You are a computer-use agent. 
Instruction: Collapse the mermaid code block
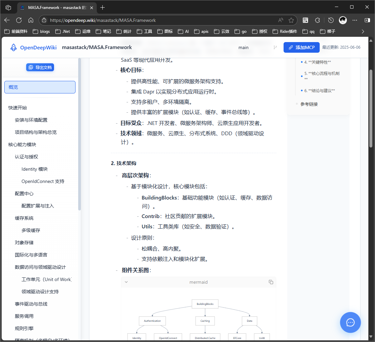[x=126, y=282]
